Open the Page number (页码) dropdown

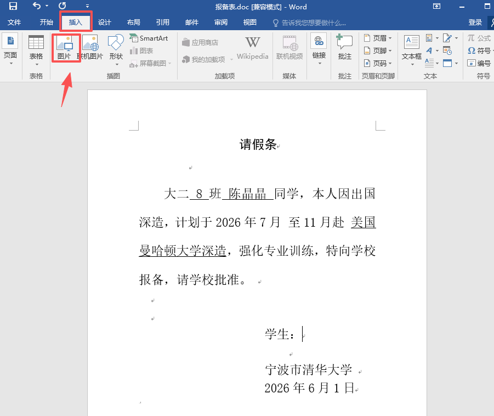click(x=378, y=63)
